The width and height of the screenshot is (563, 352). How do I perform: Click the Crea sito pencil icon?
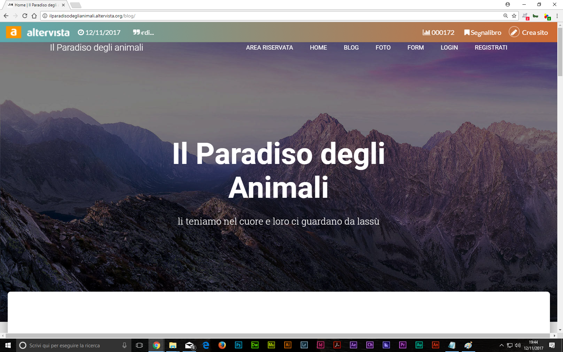click(514, 32)
